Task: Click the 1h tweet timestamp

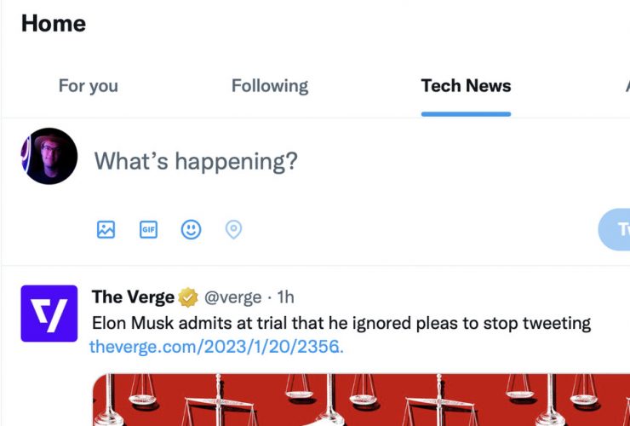Action: (x=286, y=297)
